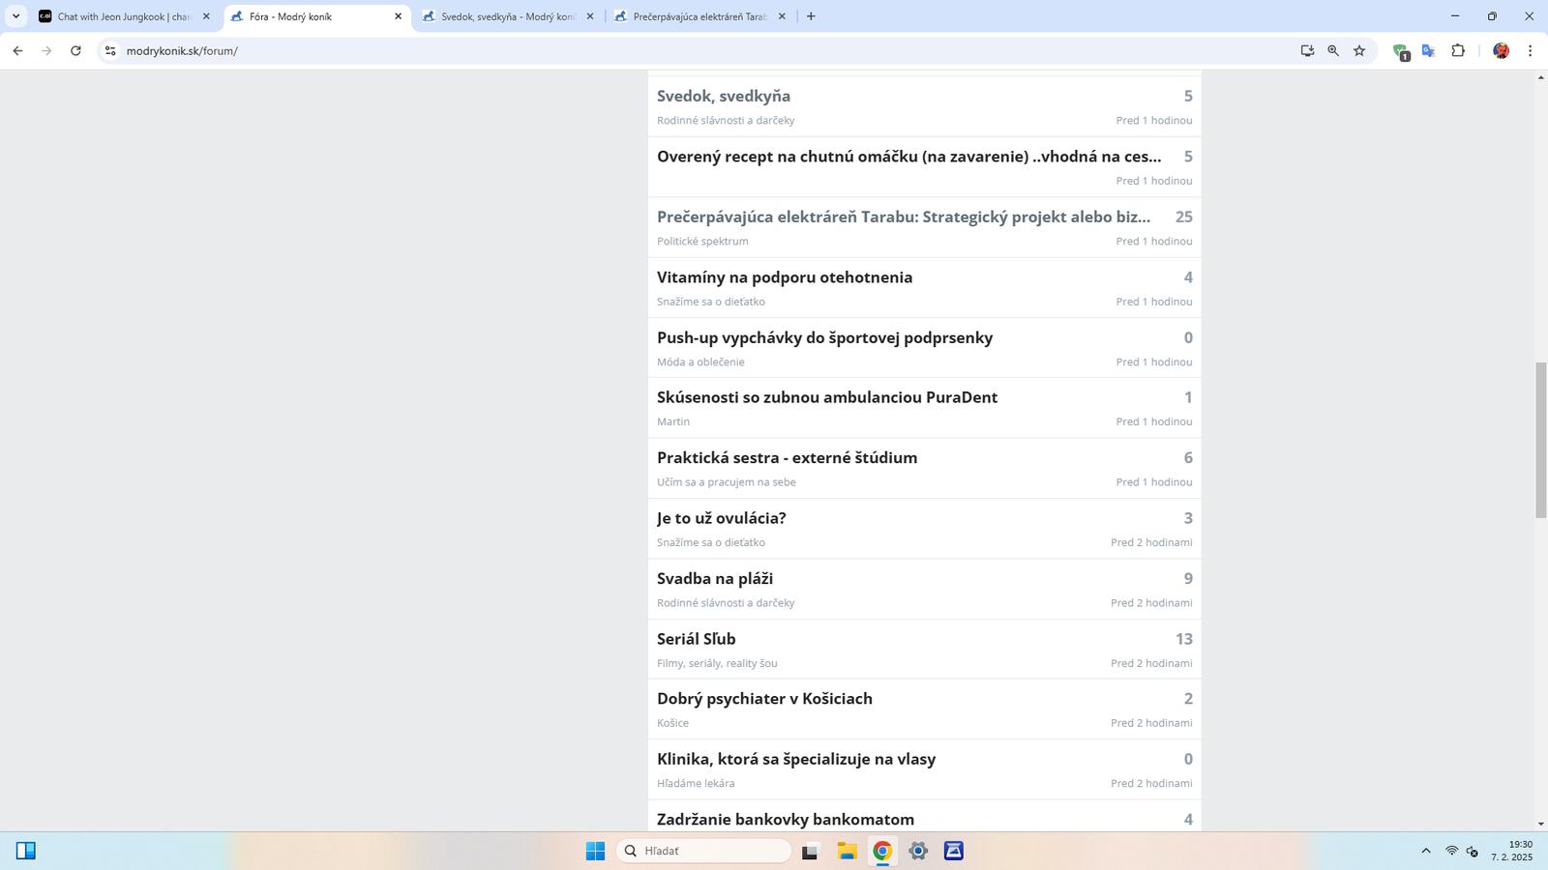Bookmark this page with the star icon

1359,51
